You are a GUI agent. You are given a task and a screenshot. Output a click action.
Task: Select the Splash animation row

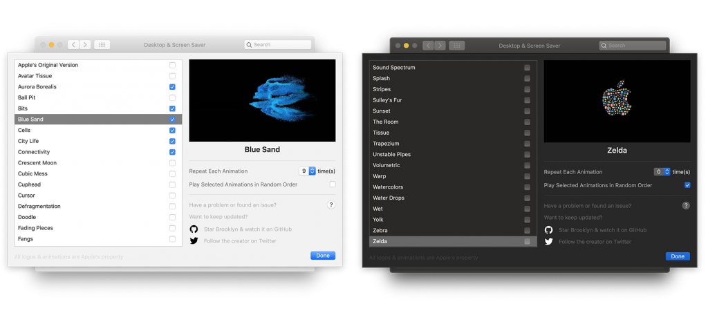[x=454, y=79]
